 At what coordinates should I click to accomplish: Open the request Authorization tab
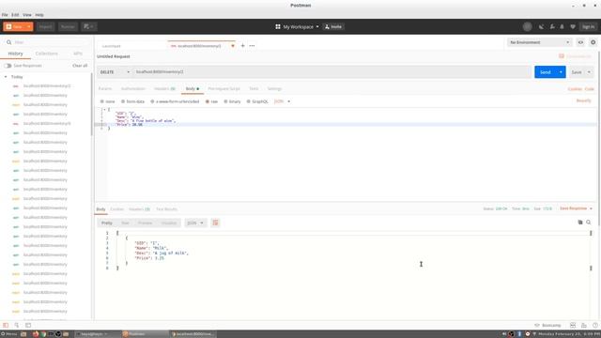133,88
